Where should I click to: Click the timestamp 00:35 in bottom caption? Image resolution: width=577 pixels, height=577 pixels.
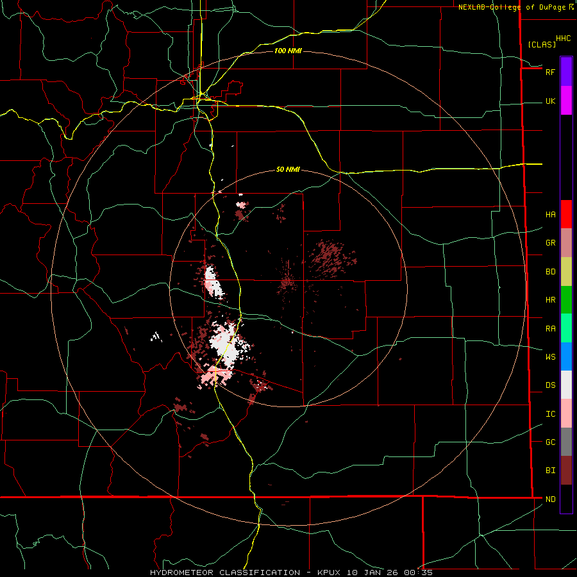click(418, 573)
